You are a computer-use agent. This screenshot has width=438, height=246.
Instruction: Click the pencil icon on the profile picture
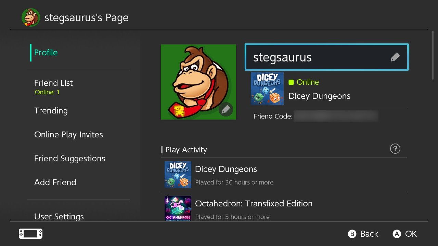point(226,110)
